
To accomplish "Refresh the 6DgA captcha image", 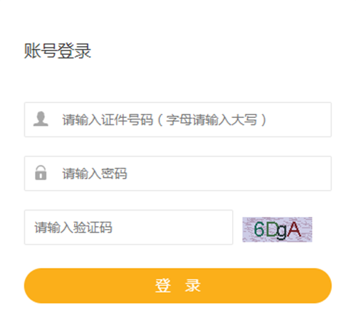I will [x=277, y=230].
